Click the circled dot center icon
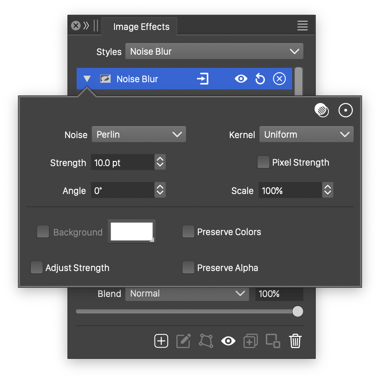 (346, 110)
